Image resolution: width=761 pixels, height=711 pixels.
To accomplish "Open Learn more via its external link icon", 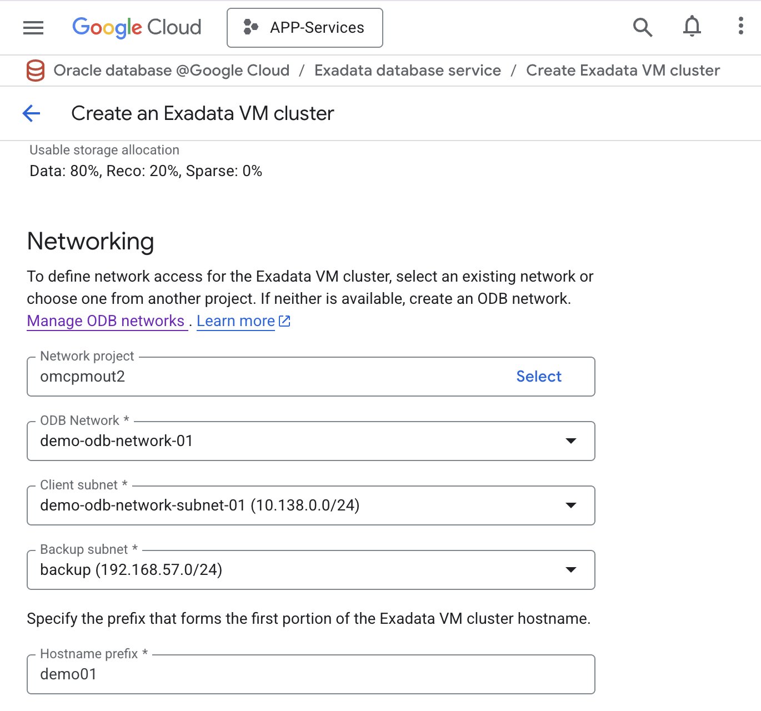I will 284,321.
